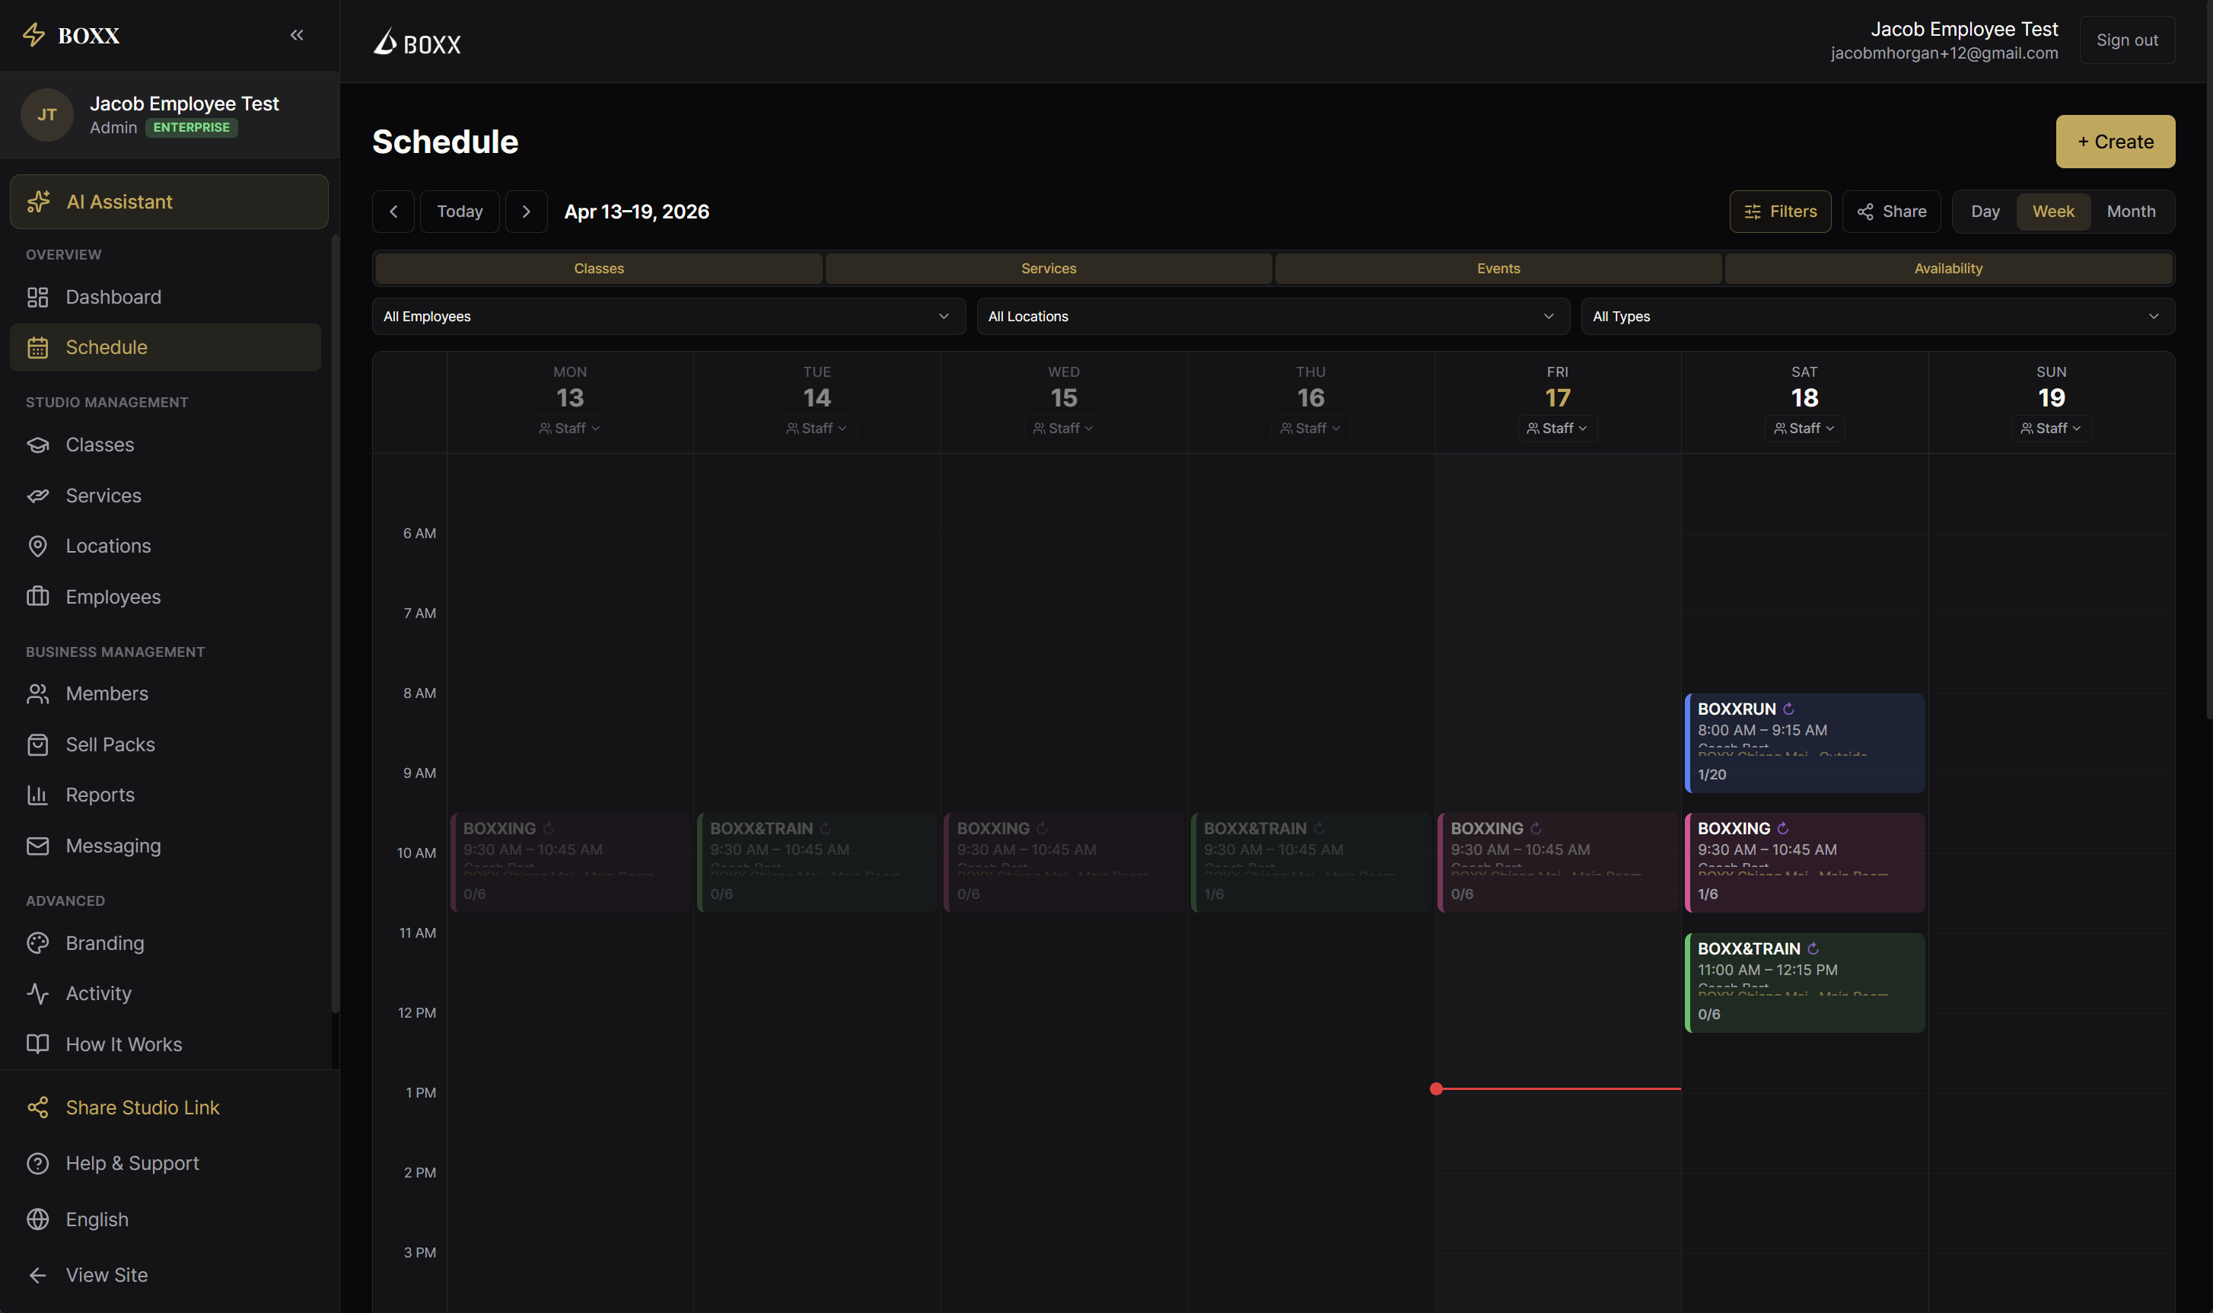Screen dimensions: 2213x1313
Task: Click the BOXX logo in top header
Action: pyautogui.click(x=416, y=43)
